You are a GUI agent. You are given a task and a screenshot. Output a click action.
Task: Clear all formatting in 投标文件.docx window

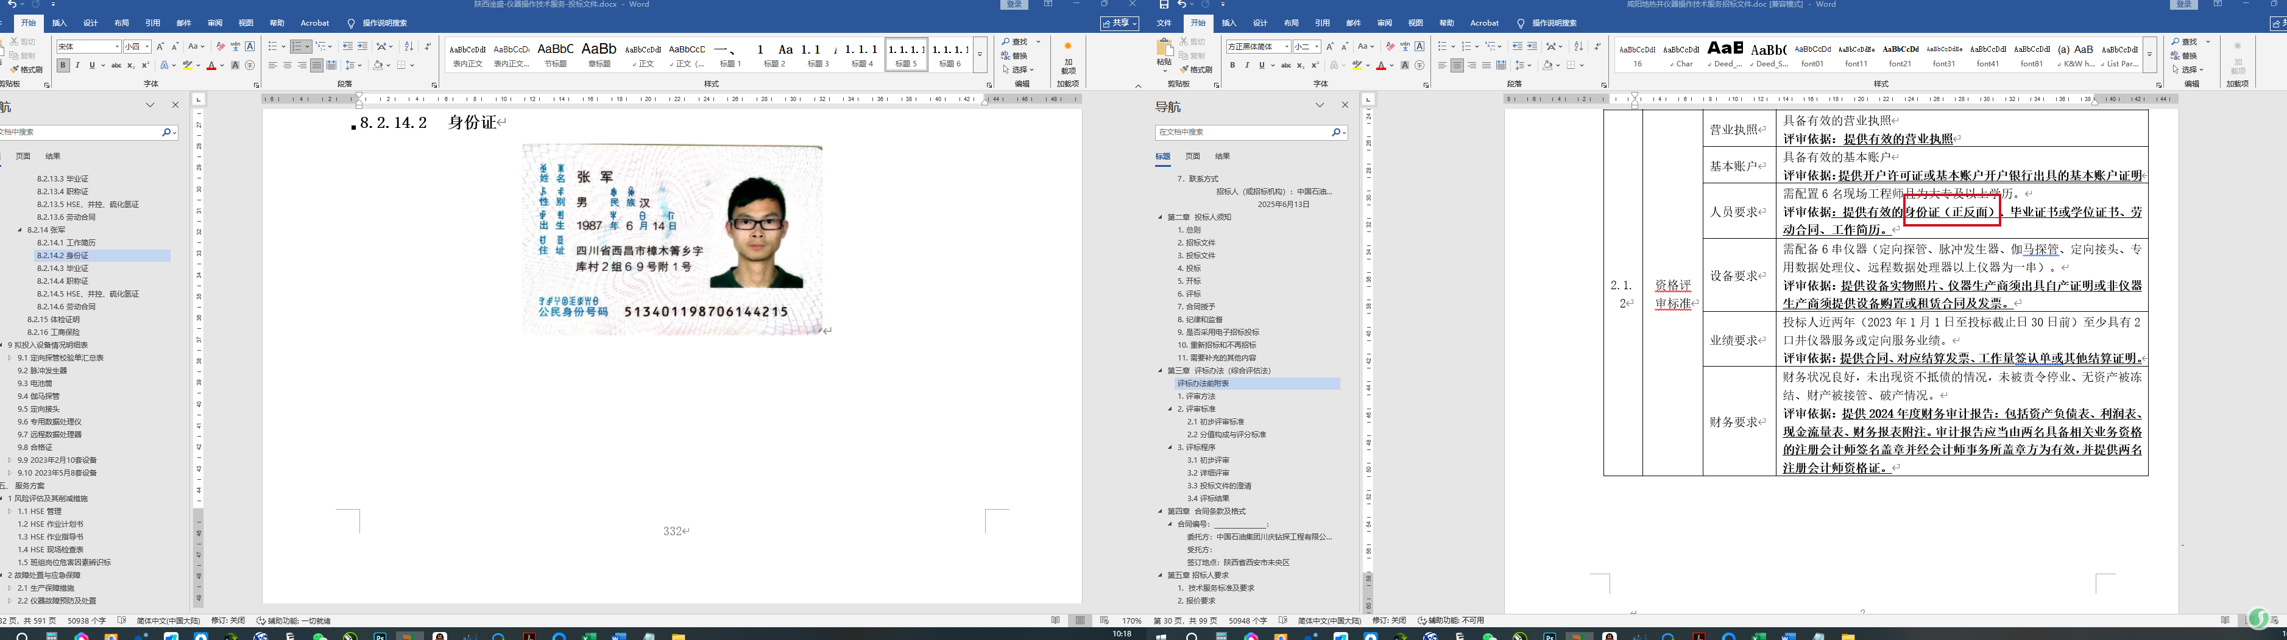[x=220, y=46]
